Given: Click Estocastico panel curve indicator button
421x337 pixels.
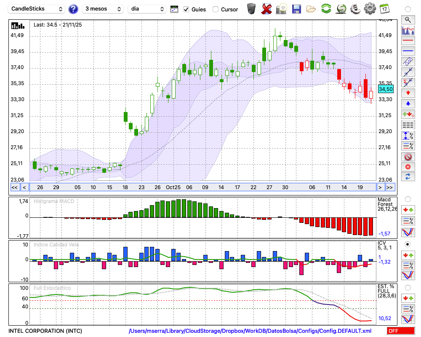Looking at the screenshot, I should click(408, 319).
